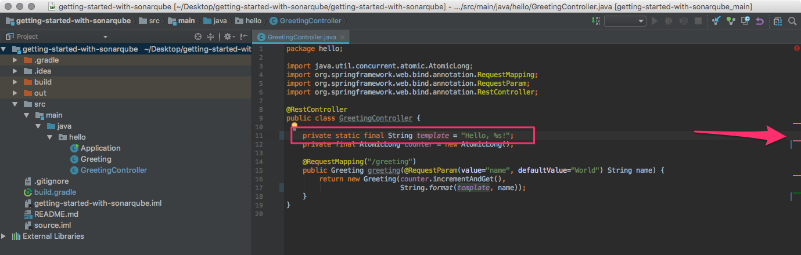Expand the out folder
Screen dimensions: 801x255
pos(16,93)
